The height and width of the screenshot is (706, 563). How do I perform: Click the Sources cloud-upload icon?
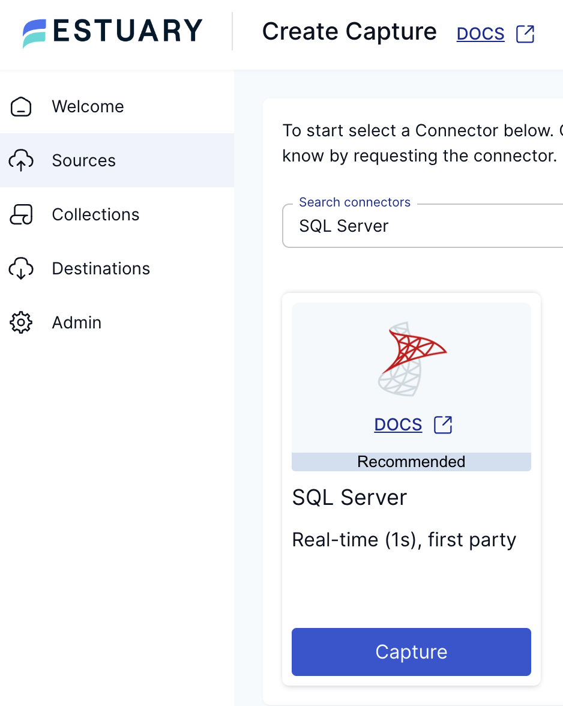point(21,160)
